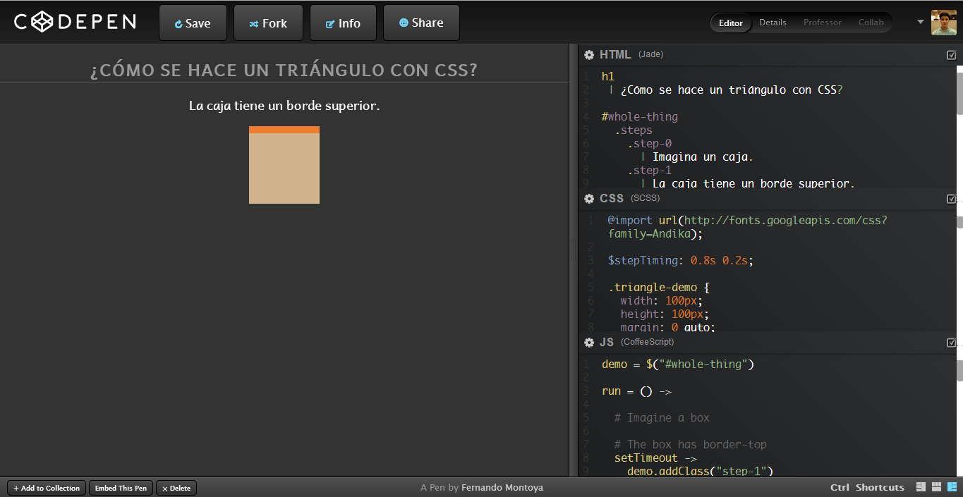963x497 pixels.
Task: Toggle the JS panel checkbox
Action: pyautogui.click(x=952, y=343)
